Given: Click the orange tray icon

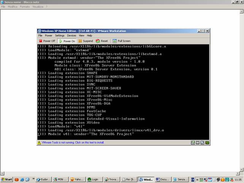Looking at the screenshot, I should click(x=223, y=180).
